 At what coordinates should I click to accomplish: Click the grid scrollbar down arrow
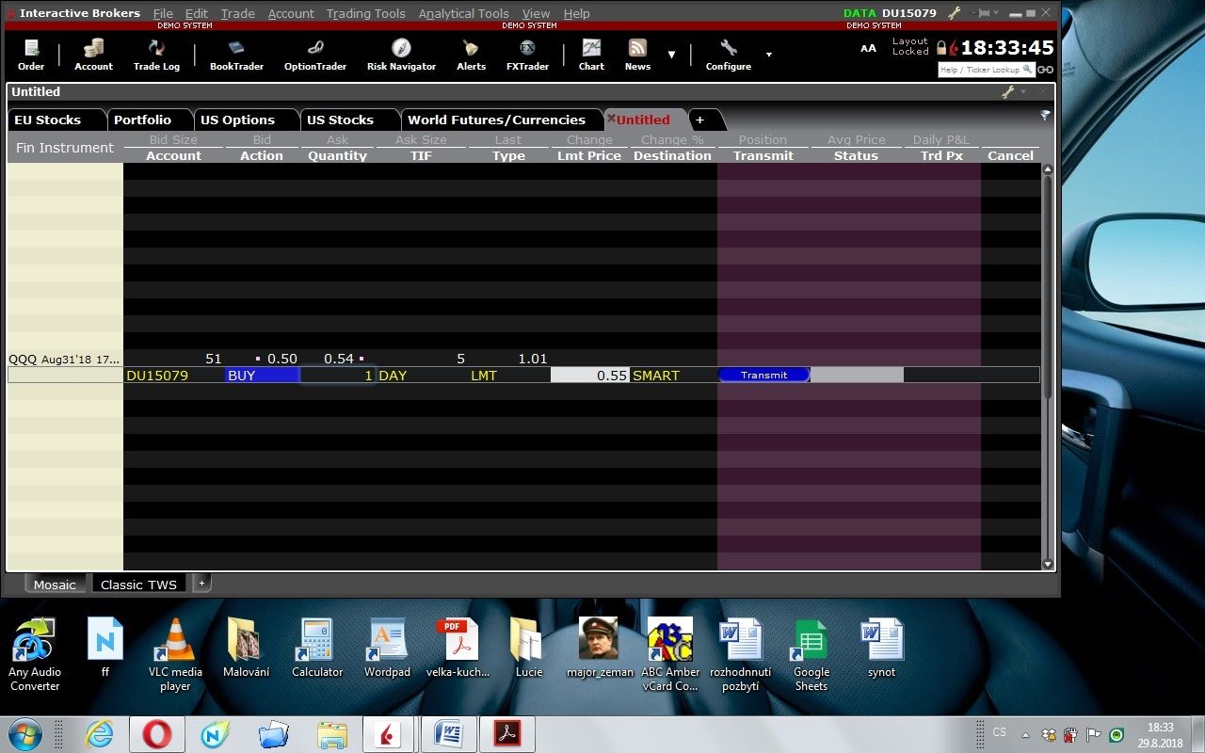coord(1048,564)
